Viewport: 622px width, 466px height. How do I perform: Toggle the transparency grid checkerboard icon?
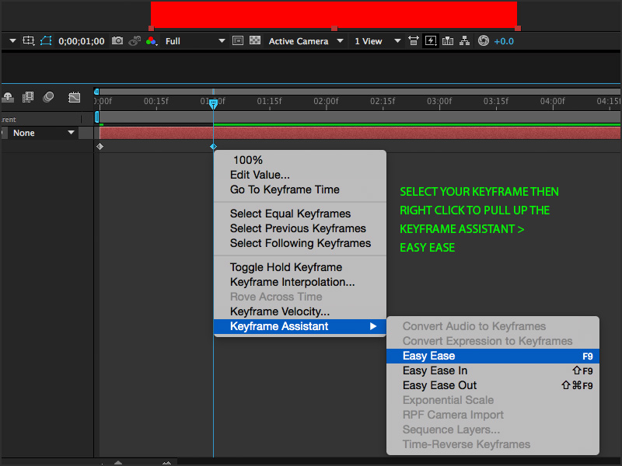coord(255,40)
